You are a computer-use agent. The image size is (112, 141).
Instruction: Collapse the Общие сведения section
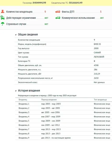tap(16, 35)
